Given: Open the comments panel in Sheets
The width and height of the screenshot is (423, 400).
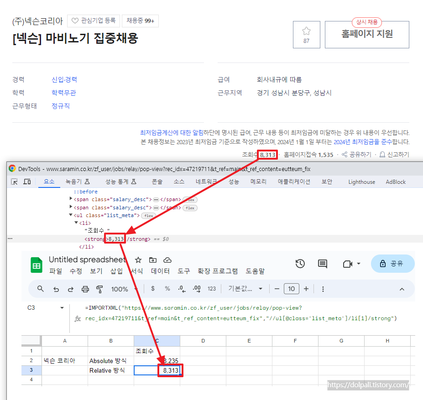Looking at the screenshot, I should tap(323, 264).
